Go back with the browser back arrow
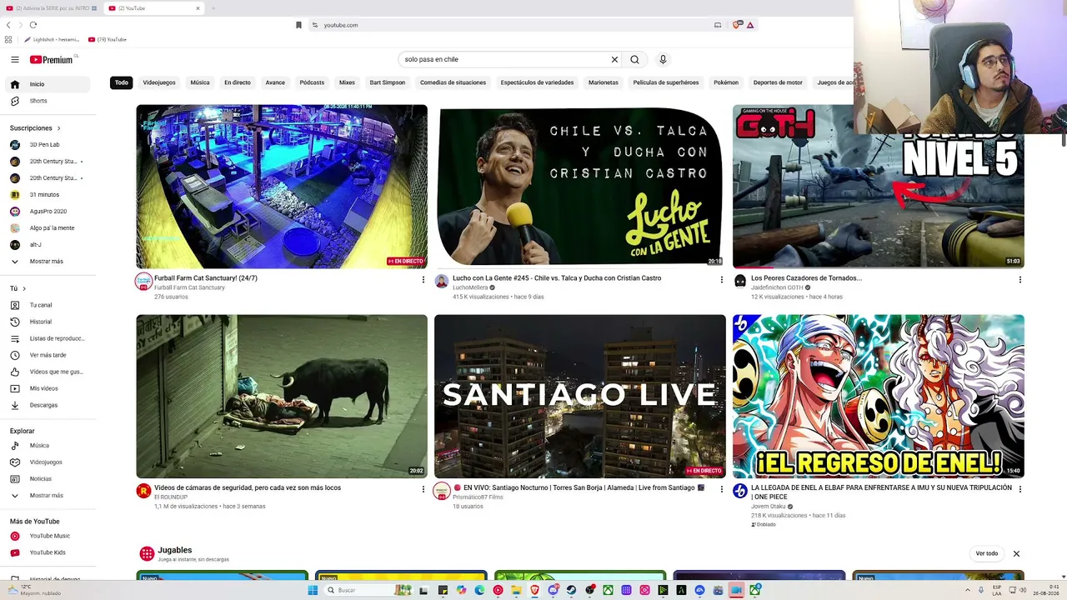 (x=8, y=25)
